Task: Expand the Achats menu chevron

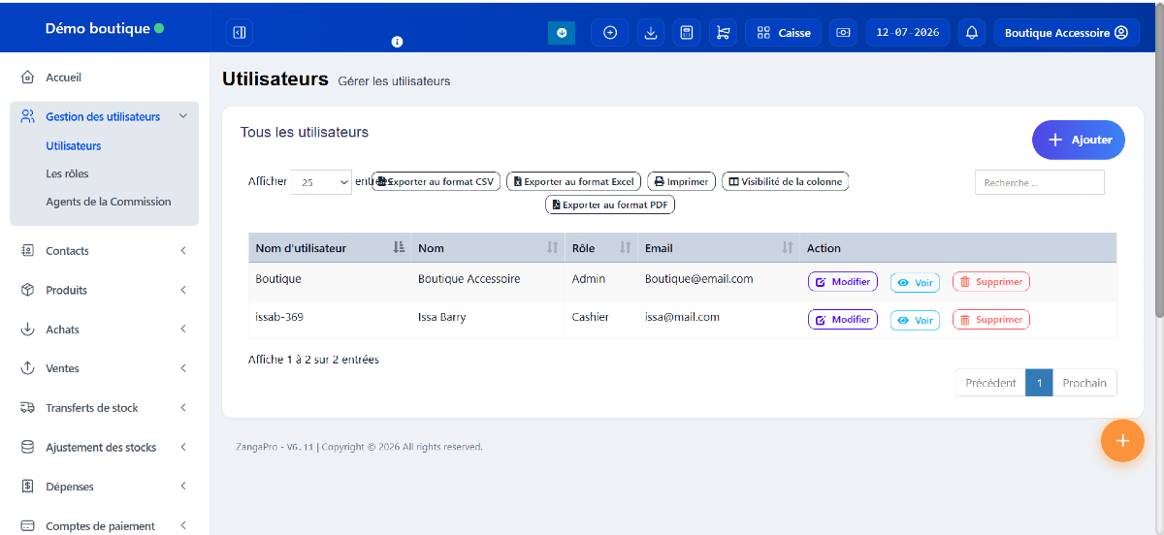Action: tap(183, 330)
